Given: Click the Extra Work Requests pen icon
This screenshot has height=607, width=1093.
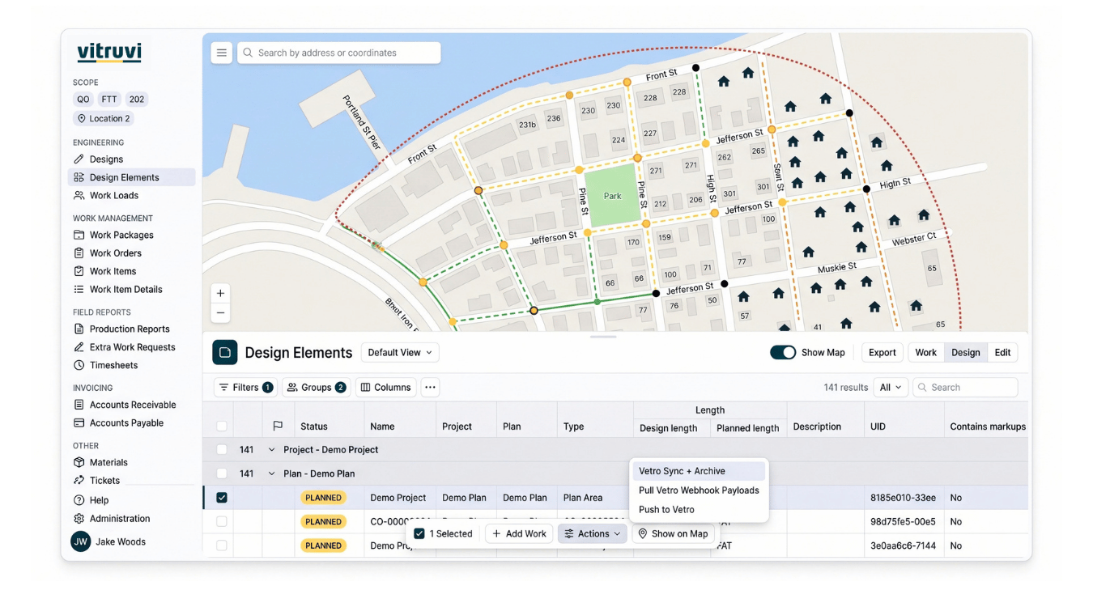Looking at the screenshot, I should [79, 347].
